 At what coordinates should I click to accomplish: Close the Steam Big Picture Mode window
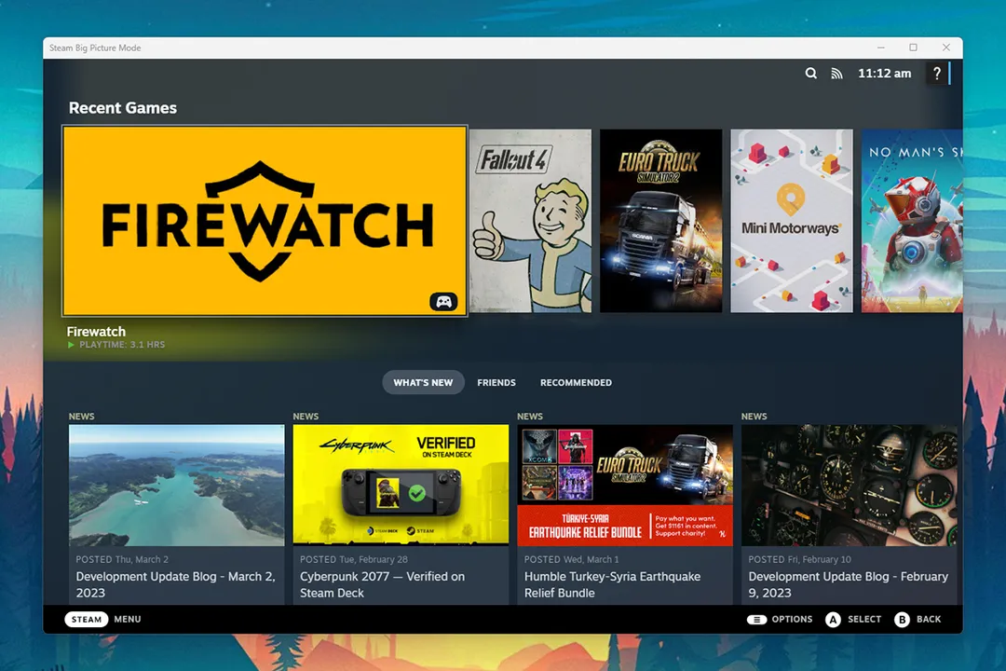tap(945, 48)
